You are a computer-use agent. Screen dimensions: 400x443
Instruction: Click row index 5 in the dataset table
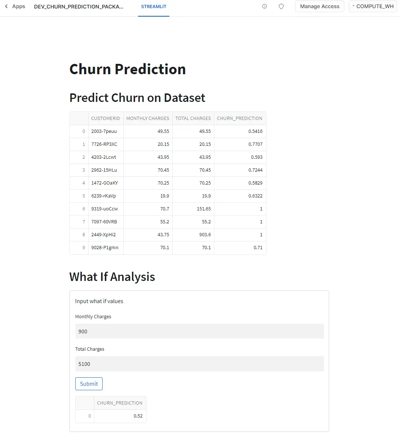[x=79, y=196]
